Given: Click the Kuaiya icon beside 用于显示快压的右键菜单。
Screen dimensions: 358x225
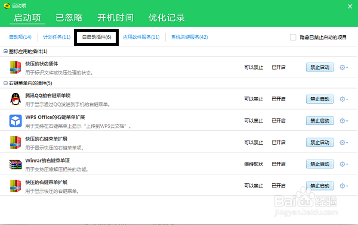Looking at the screenshot, I should click(16, 186).
